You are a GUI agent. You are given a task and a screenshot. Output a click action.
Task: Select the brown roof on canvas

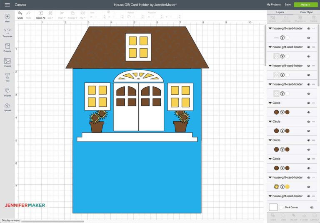pyautogui.click(x=102, y=49)
